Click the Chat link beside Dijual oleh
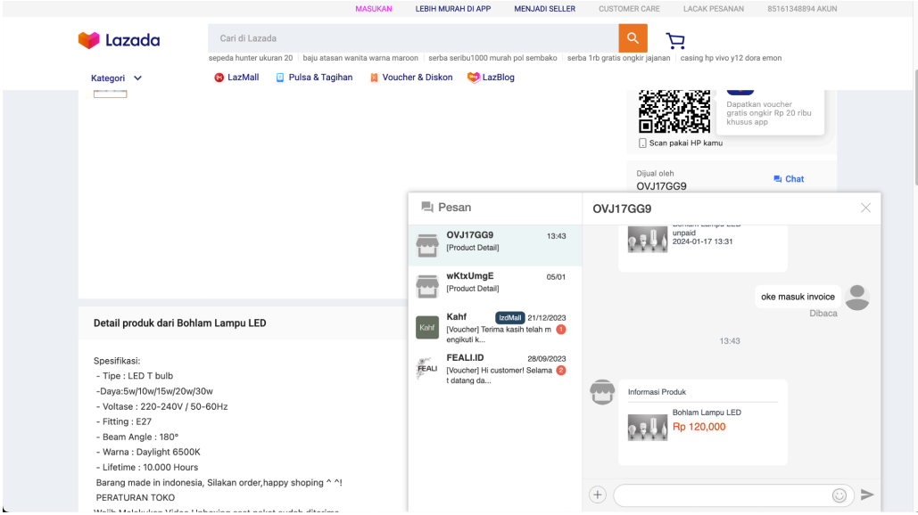The image size is (918, 515). pyautogui.click(x=789, y=179)
